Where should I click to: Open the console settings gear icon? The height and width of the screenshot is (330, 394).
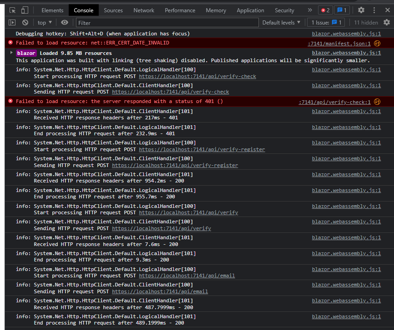coord(387,22)
